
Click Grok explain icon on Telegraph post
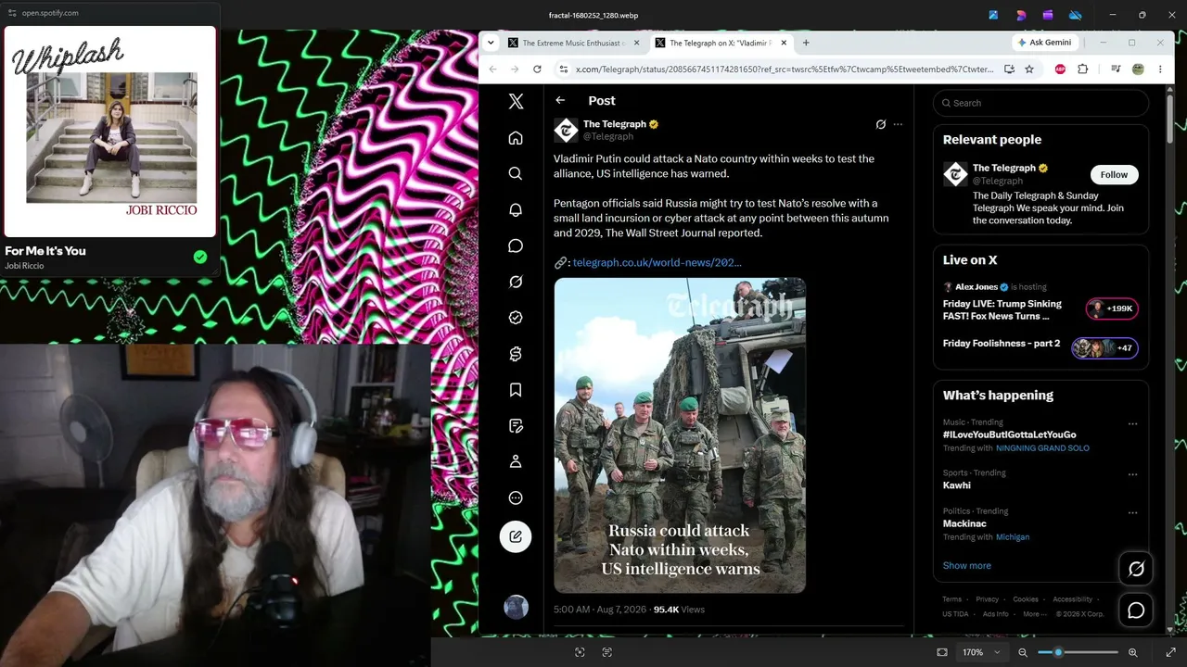pos(880,124)
